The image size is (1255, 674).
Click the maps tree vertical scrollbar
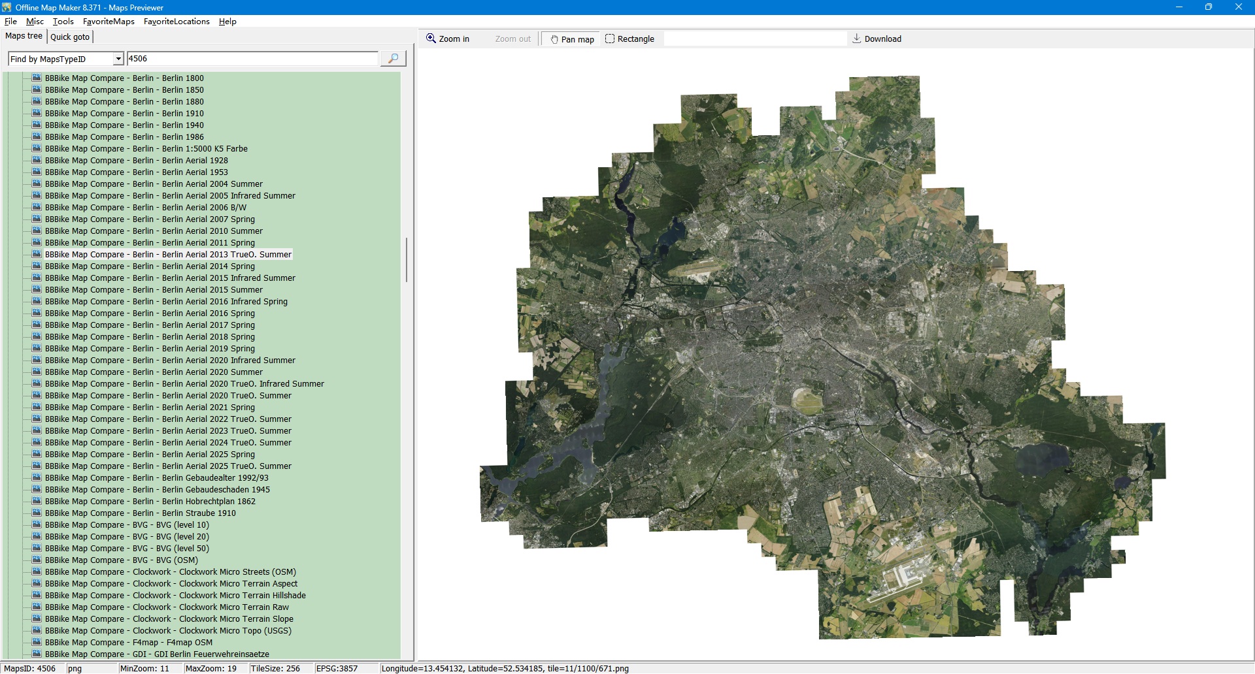[x=407, y=260]
